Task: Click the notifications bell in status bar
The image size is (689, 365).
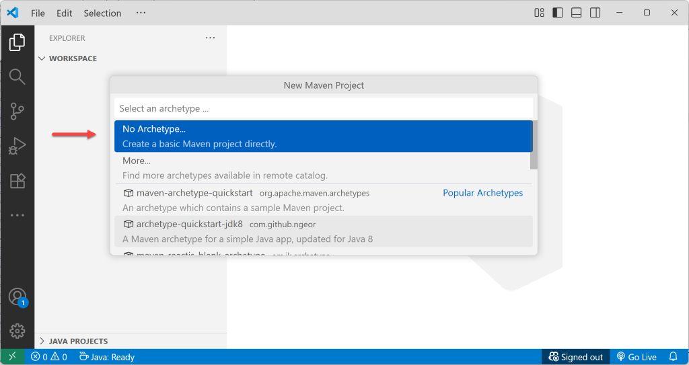Action: click(673, 357)
